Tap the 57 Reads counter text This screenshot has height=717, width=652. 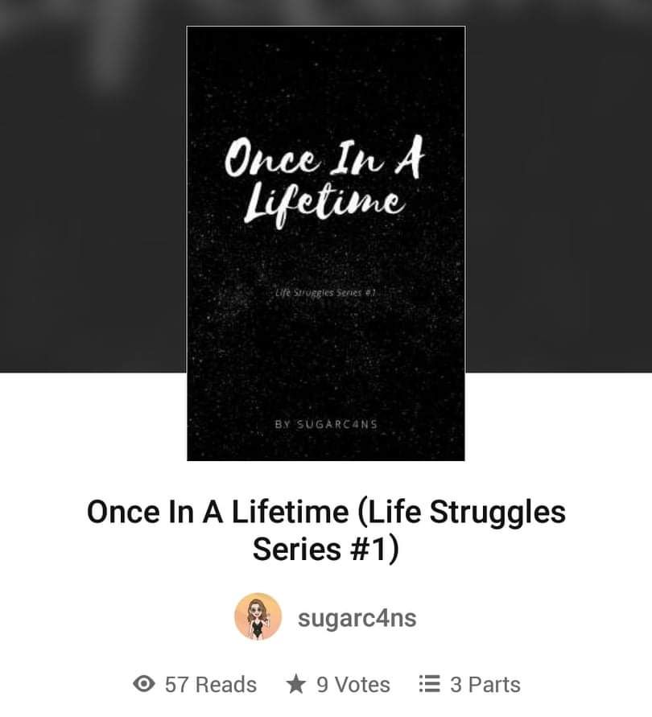(x=210, y=685)
